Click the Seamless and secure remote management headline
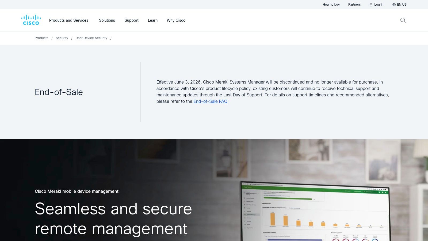This screenshot has width=428, height=241. [113, 219]
